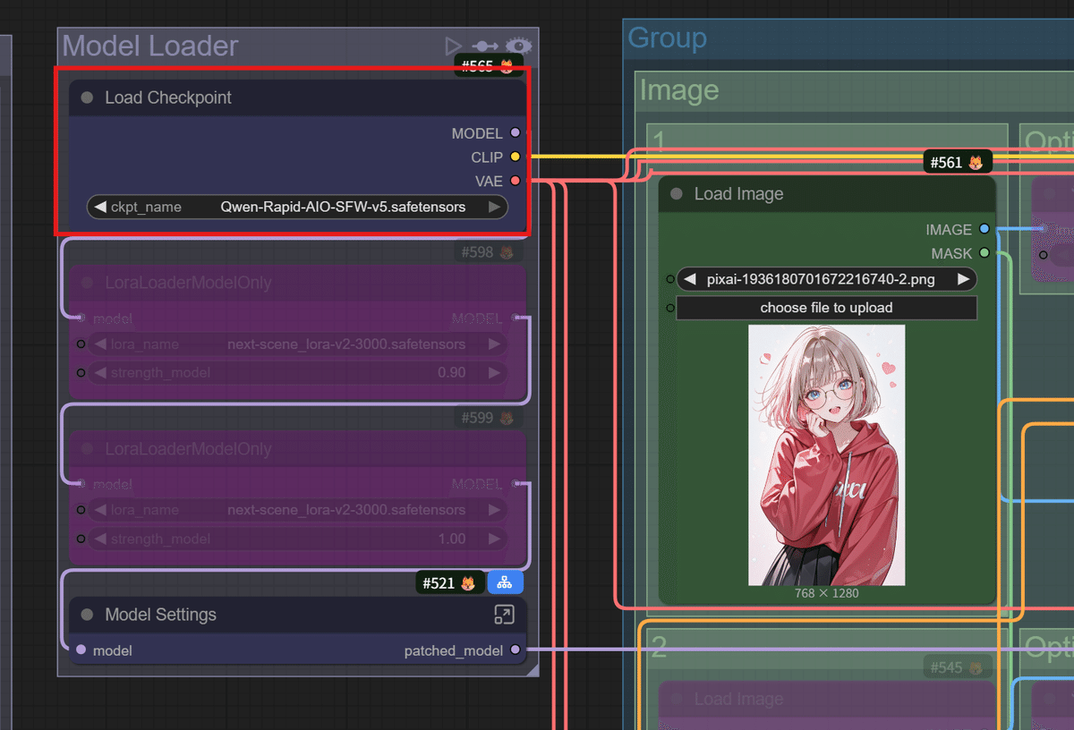Click the left arrow on the pixai image filename selector
The height and width of the screenshot is (730, 1074).
coord(689,278)
